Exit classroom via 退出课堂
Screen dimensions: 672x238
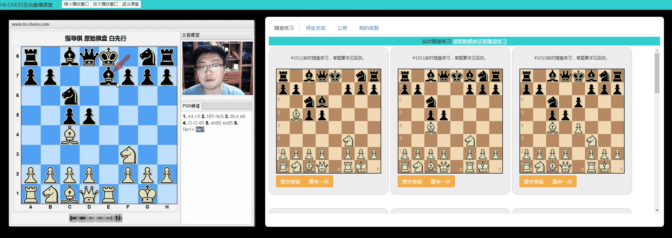coord(130,4)
